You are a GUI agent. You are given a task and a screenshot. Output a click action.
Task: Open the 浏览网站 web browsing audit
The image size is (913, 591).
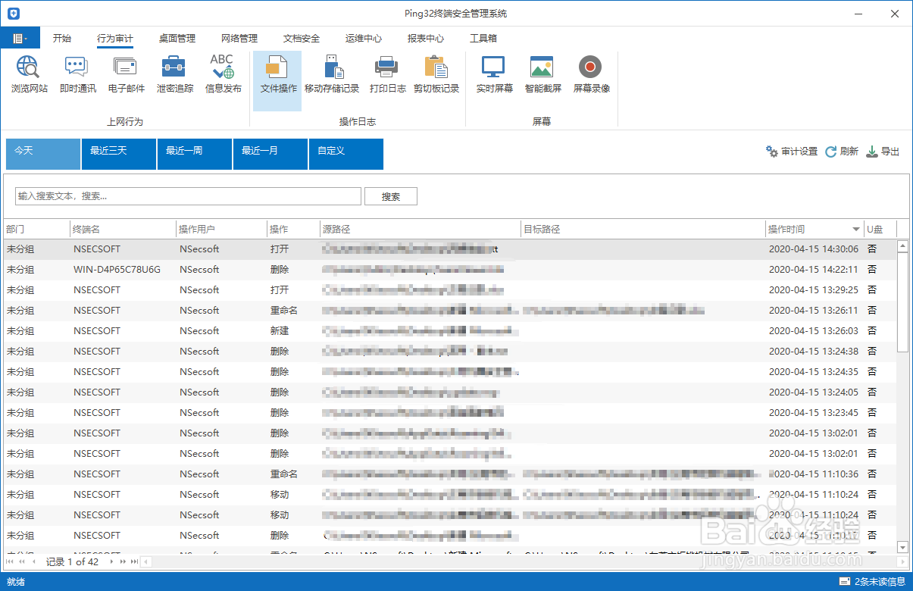click(x=30, y=75)
